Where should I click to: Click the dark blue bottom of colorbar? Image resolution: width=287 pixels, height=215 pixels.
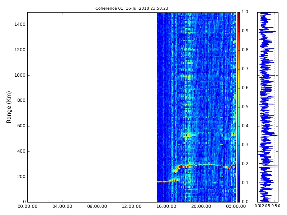239,200
